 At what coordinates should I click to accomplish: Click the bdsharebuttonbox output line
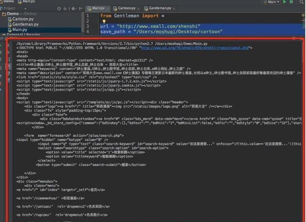pos(171,119)
